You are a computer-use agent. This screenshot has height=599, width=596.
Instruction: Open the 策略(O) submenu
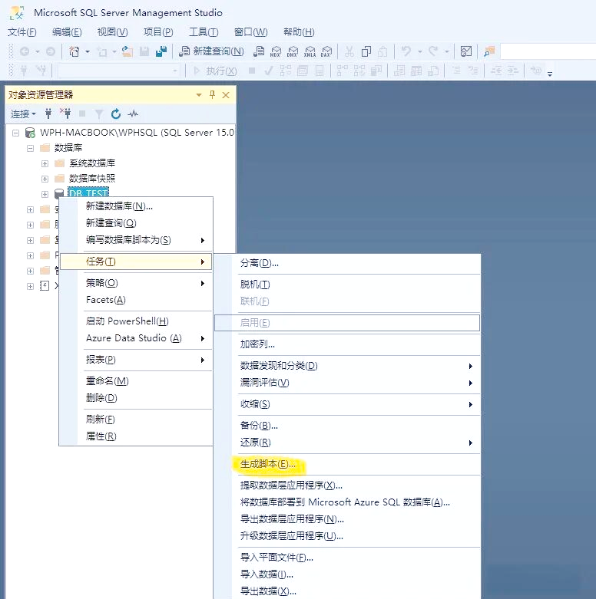coord(136,283)
